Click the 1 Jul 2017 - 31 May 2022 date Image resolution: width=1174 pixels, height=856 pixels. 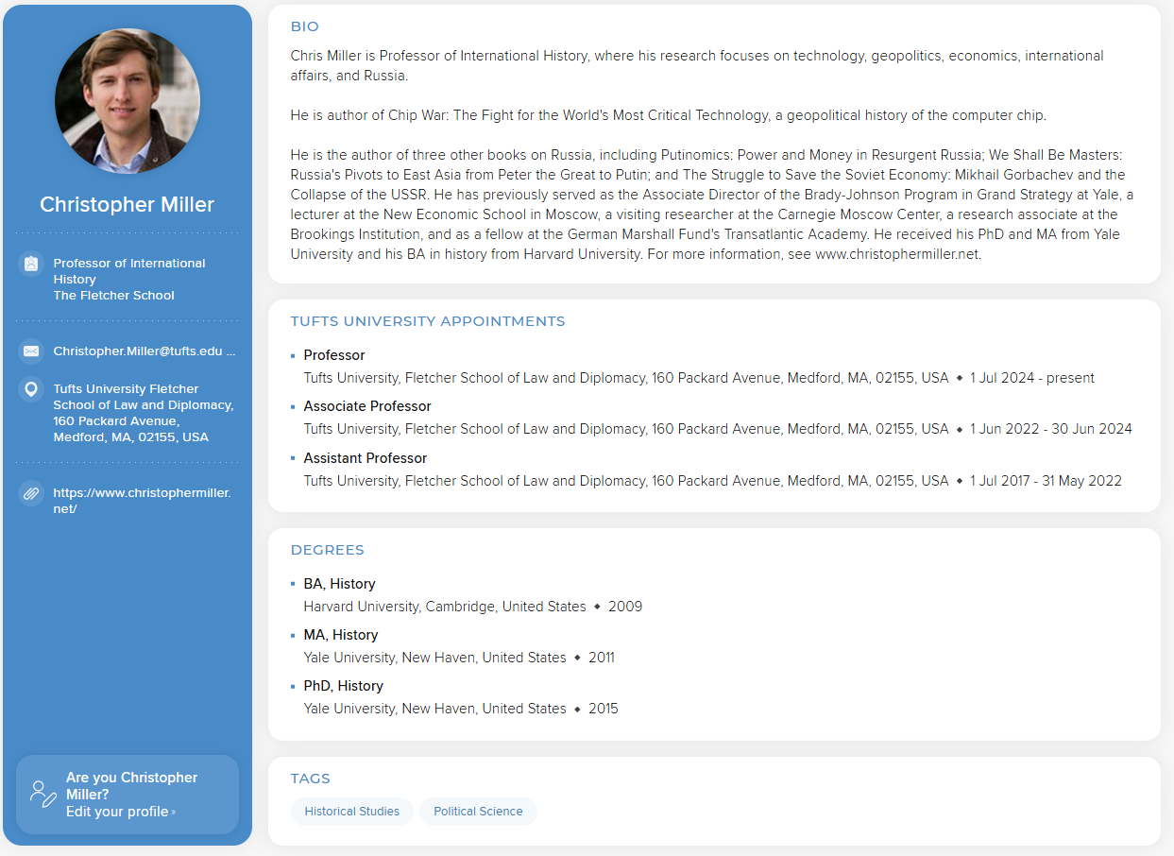click(x=1046, y=481)
